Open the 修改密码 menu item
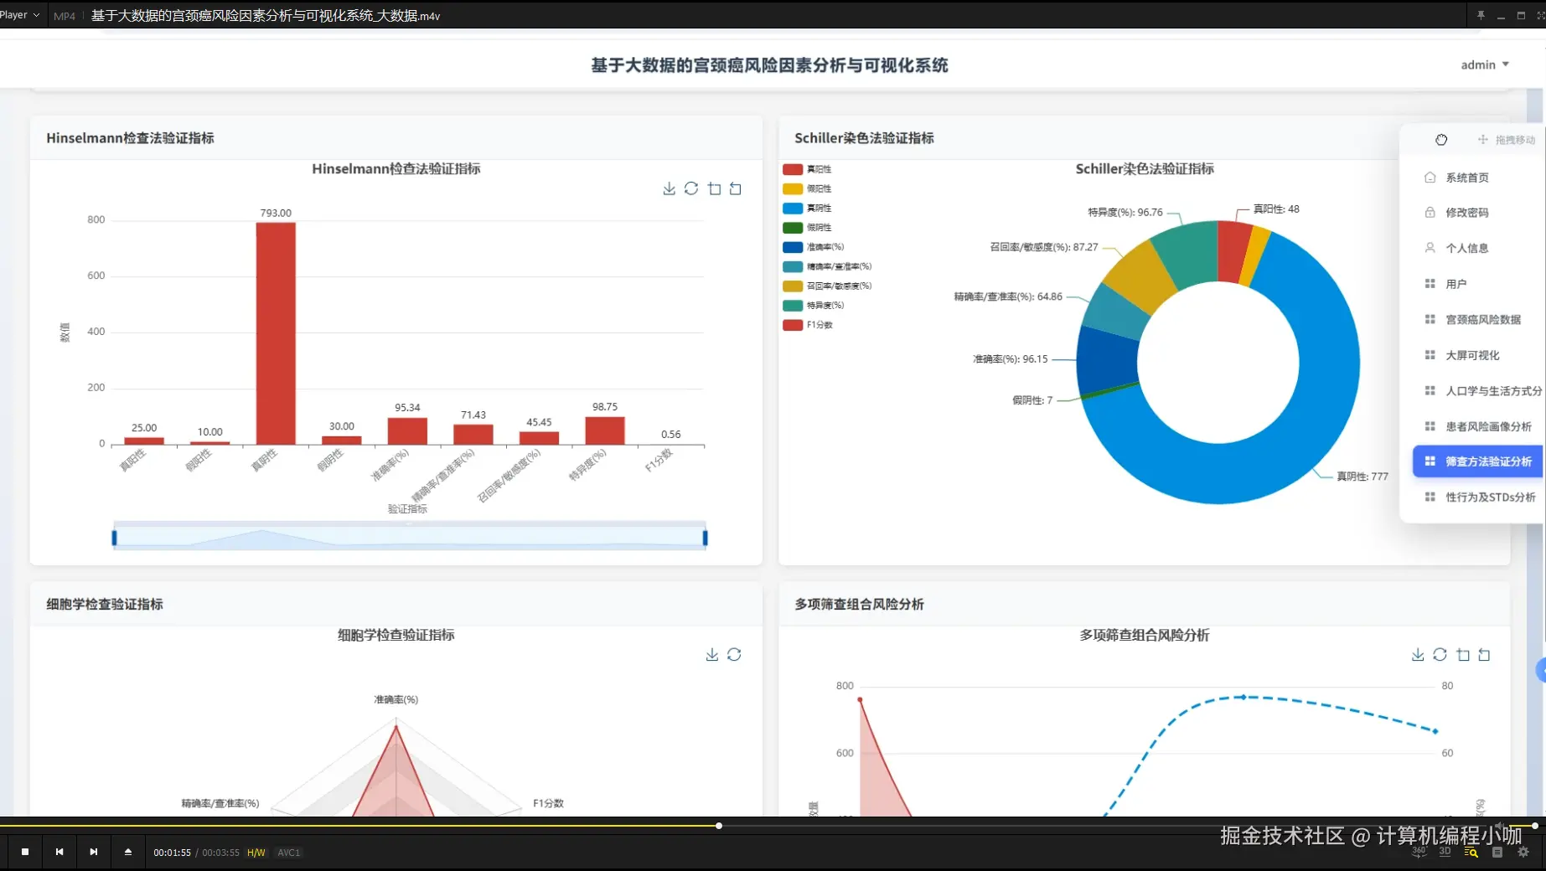The width and height of the screenshot is (1546, 871). tap(1466, 213)
